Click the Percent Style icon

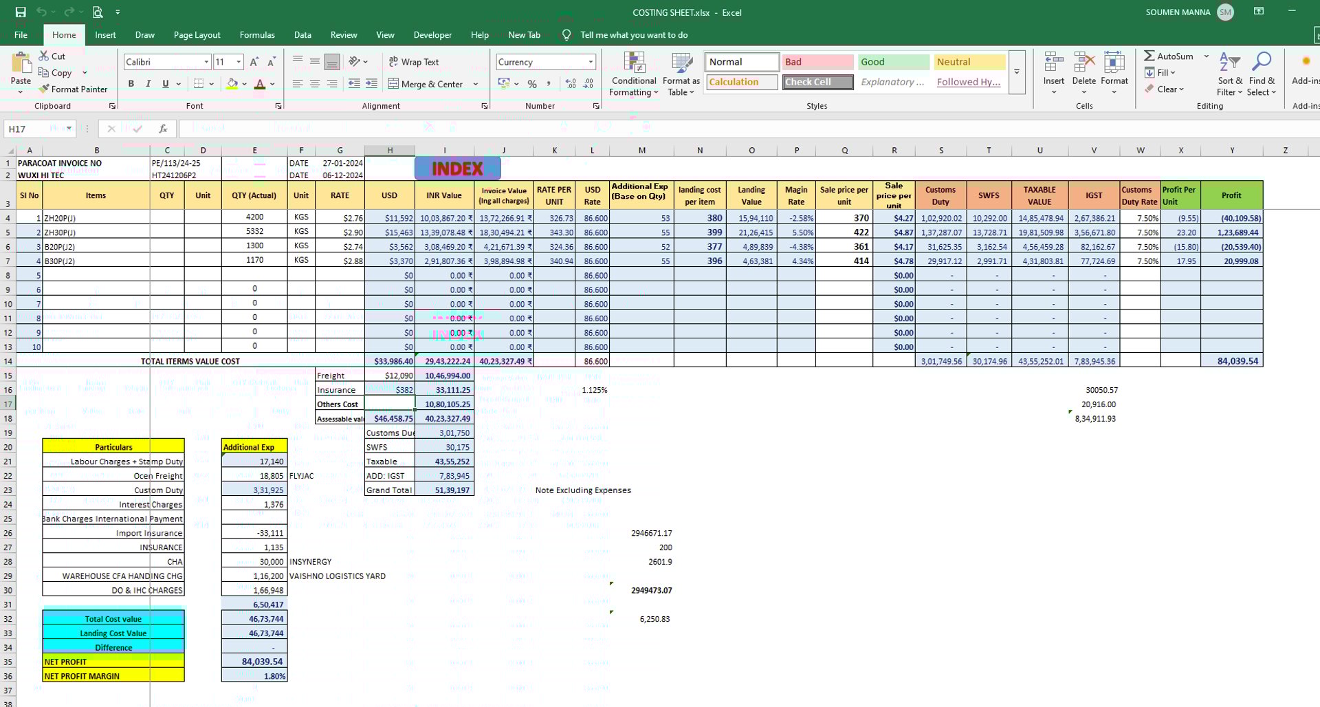coord(532,84)
